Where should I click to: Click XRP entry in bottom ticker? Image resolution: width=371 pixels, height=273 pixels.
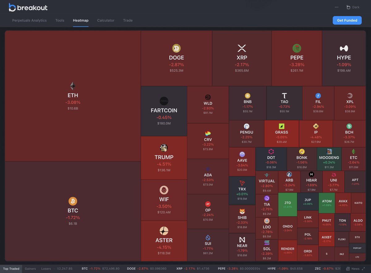(x=193, y=269)
